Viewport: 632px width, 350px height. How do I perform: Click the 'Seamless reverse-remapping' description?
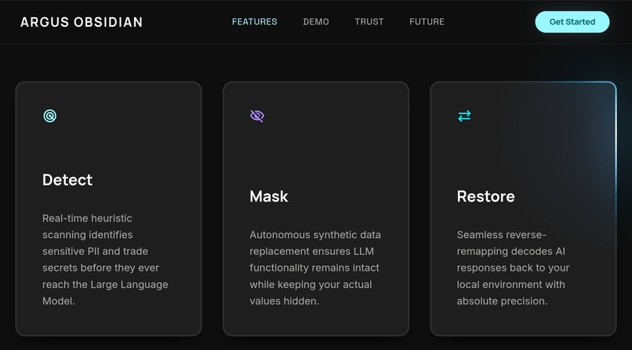tap(513, 268)
